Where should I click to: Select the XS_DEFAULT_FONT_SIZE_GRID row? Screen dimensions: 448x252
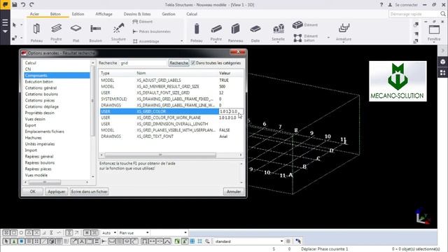[171, 93]
